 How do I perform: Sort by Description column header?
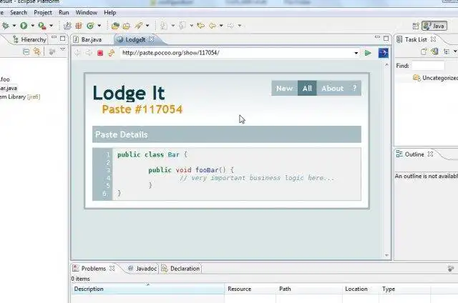(x=148, y=289)
